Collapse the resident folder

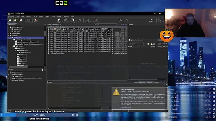(9, 36)
